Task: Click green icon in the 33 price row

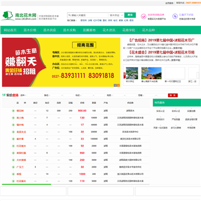Action: tap(13, 139)
